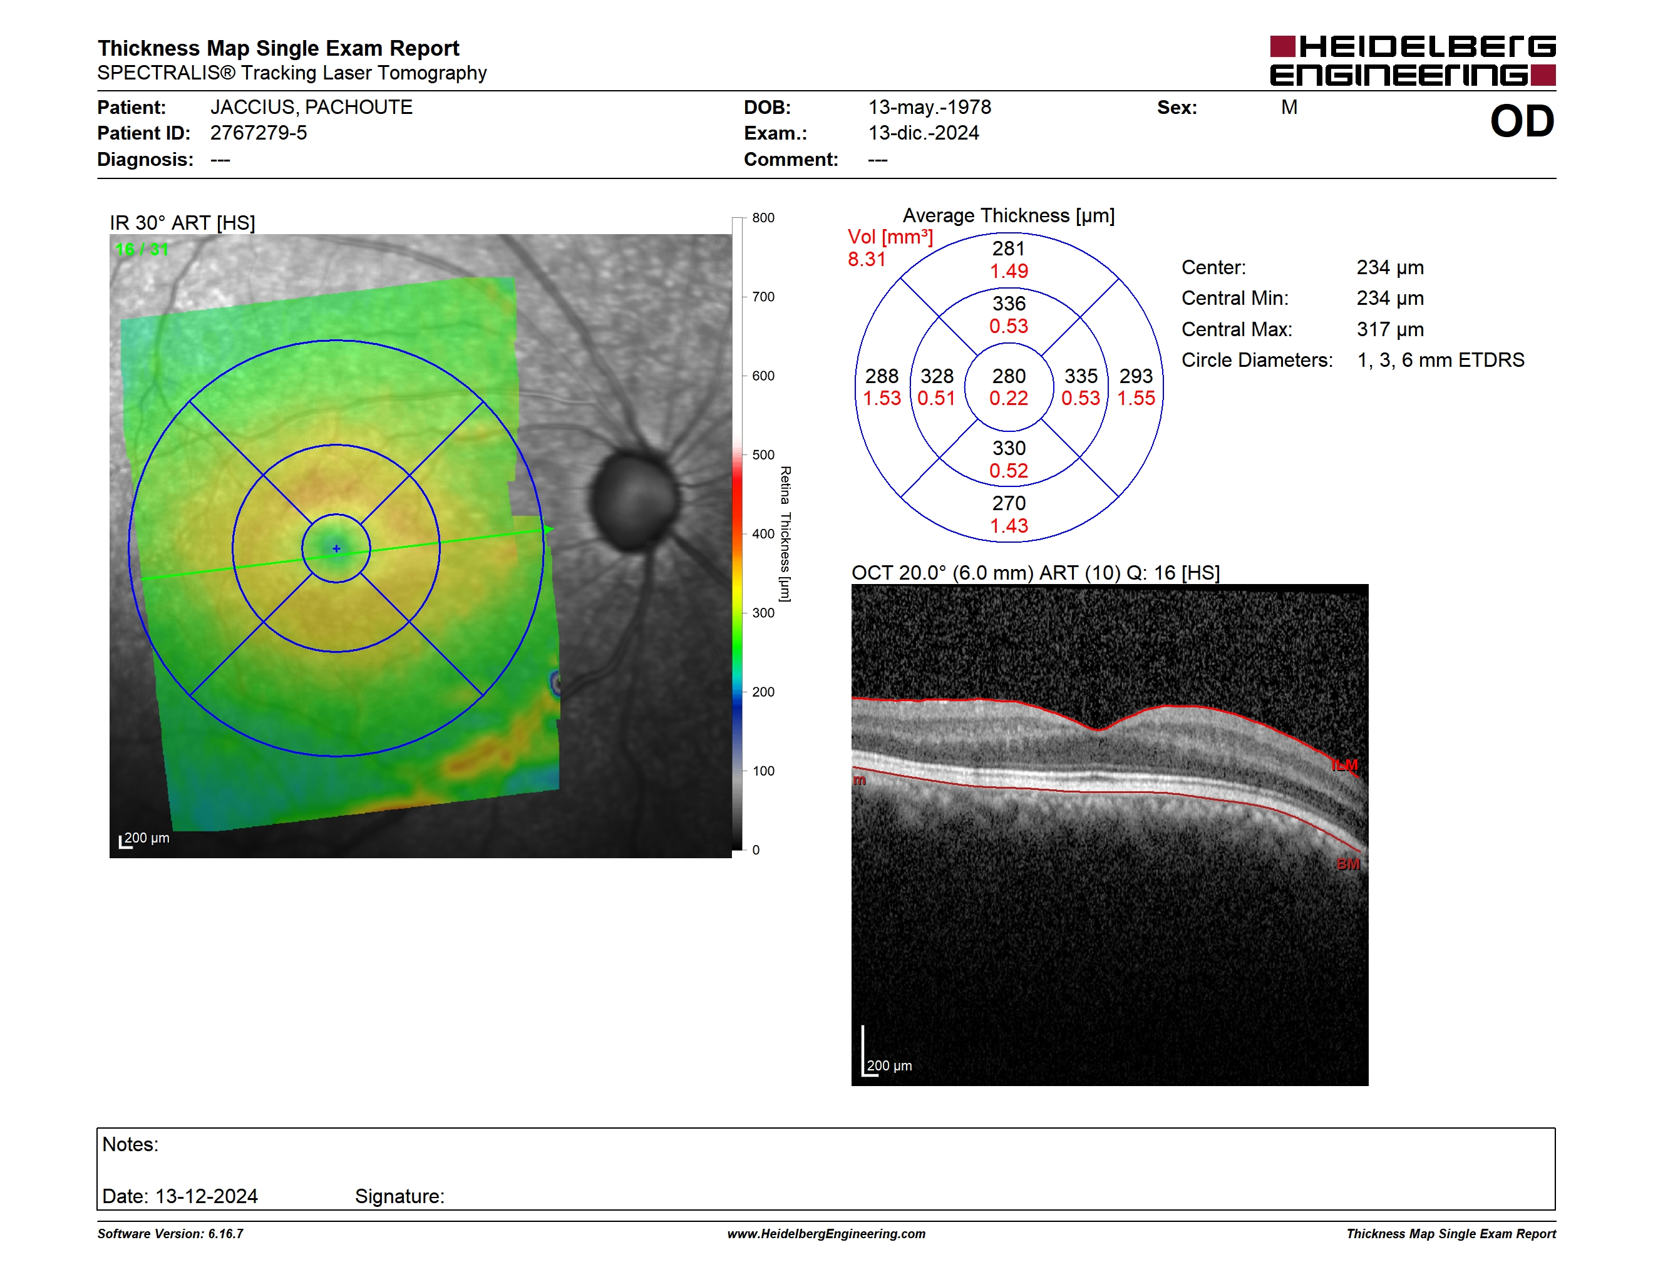The width and height of the screenshot is (1653, 1277).
Task: Click the title 'Thickness Map Single Exam Report'
Action: (x=278, y=48)
